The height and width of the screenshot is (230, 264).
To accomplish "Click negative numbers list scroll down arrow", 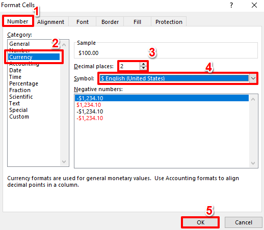I will point(253,163).
